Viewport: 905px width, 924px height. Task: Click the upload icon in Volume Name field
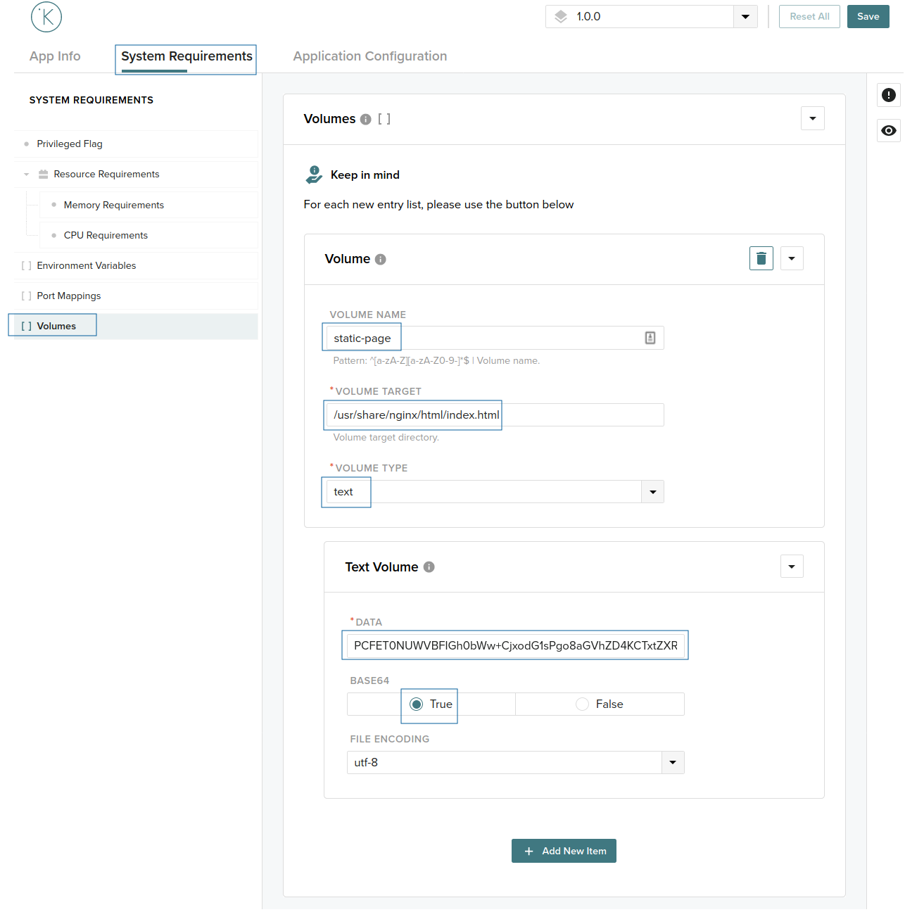pyautogui.click(x=649, y=338)
